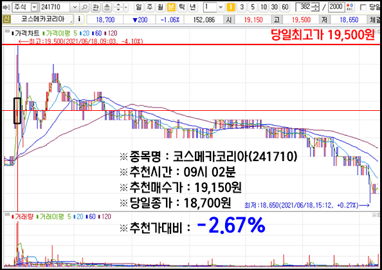Click the arrow link icon left of 주식

coord(6,8)
